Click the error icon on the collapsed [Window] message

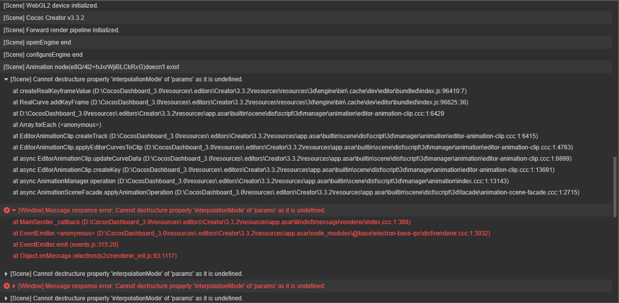click(7, 286)
